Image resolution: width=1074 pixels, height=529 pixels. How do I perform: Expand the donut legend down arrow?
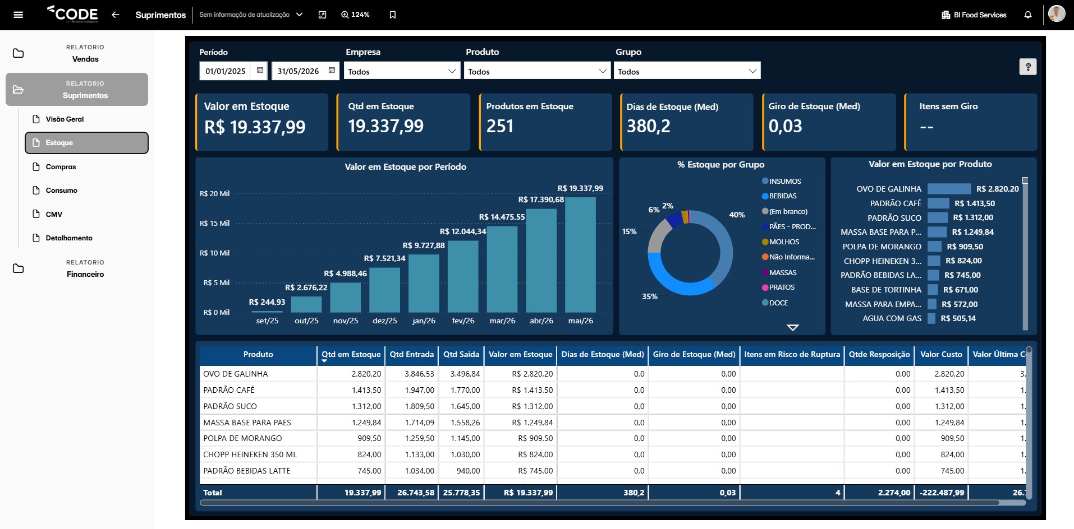click(x=792, y=327)
